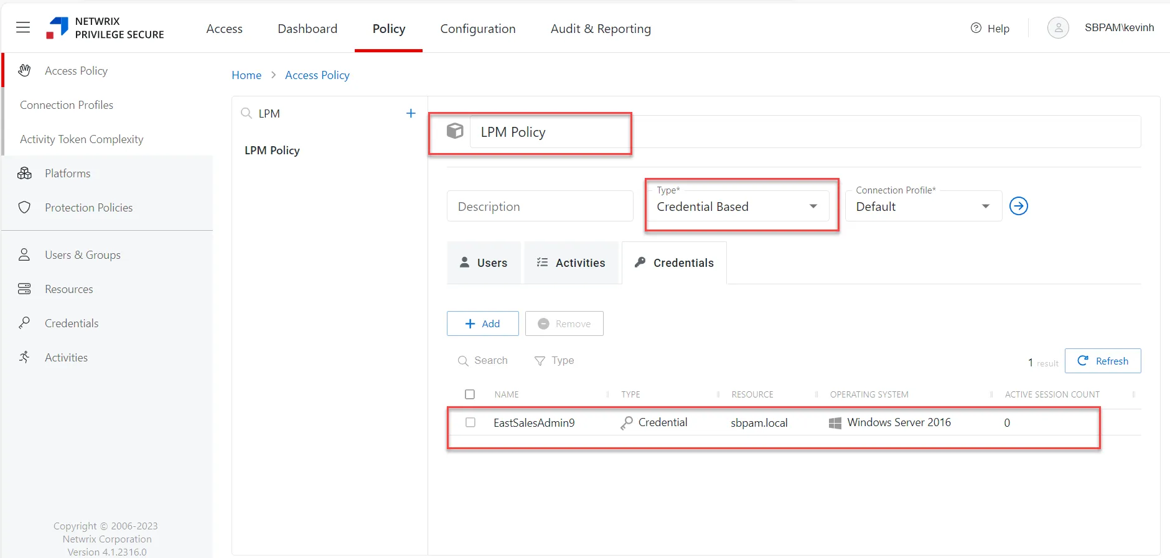This screenshot has width=1170, height=558.
Task: Check the EastSalesAdmin9 row checkbox
Action: [x=470, y=422]
